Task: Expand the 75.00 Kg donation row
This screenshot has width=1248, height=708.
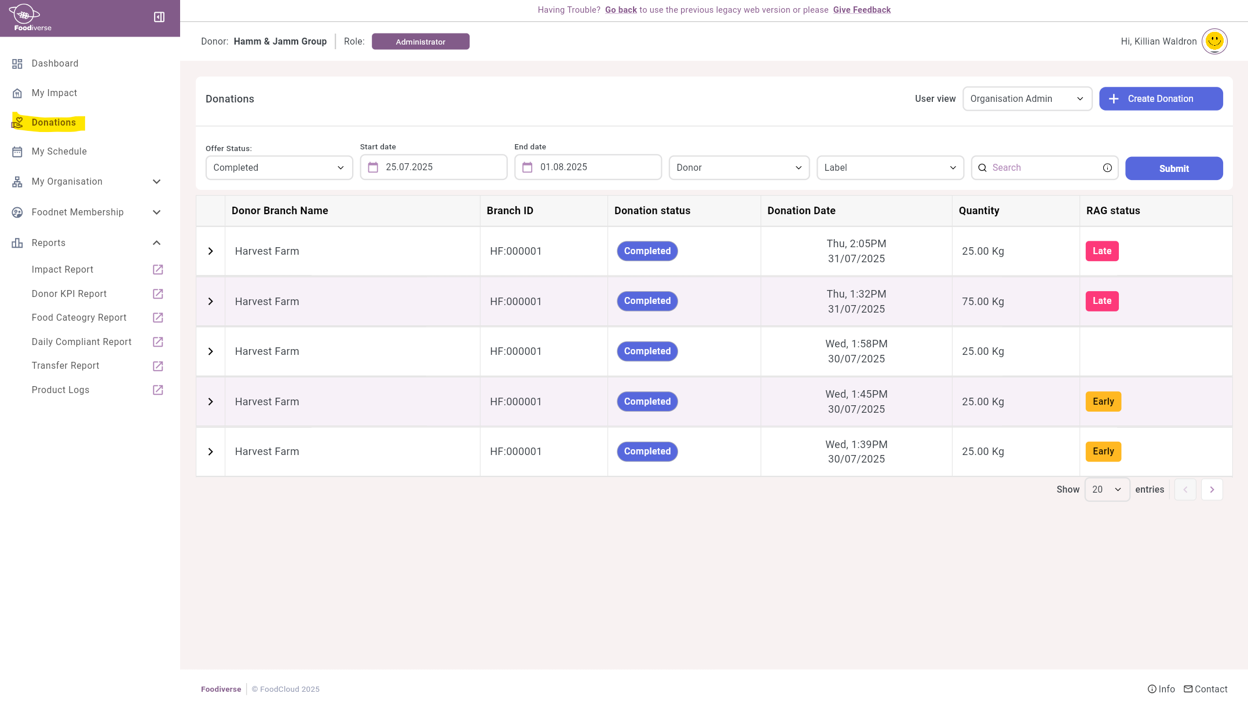Action: (x=211, y=302)
